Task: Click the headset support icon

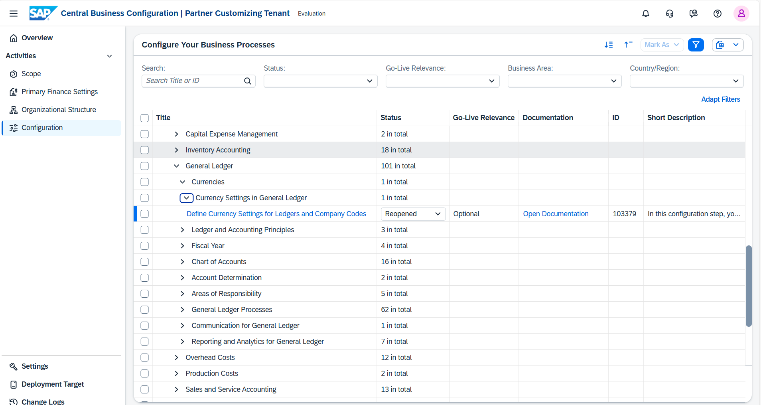Action: coord(669,14)
